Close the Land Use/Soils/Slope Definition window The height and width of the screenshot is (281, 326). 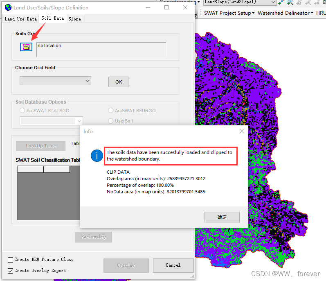click(185, 7)
